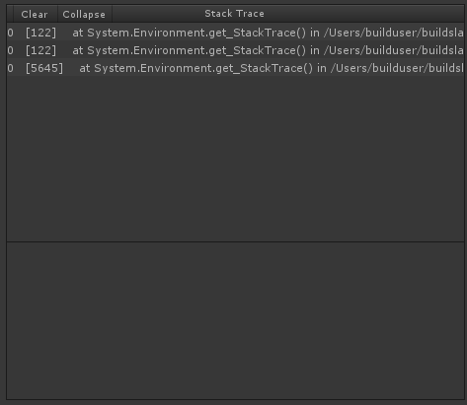Select the second [122] log entry
Viewport: 467px width, 405px height.
[x=235, y=50]
